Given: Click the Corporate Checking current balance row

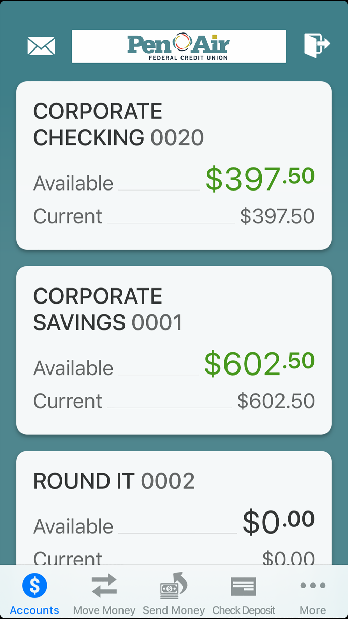Looking at the screenshot, I should point(174,216).
